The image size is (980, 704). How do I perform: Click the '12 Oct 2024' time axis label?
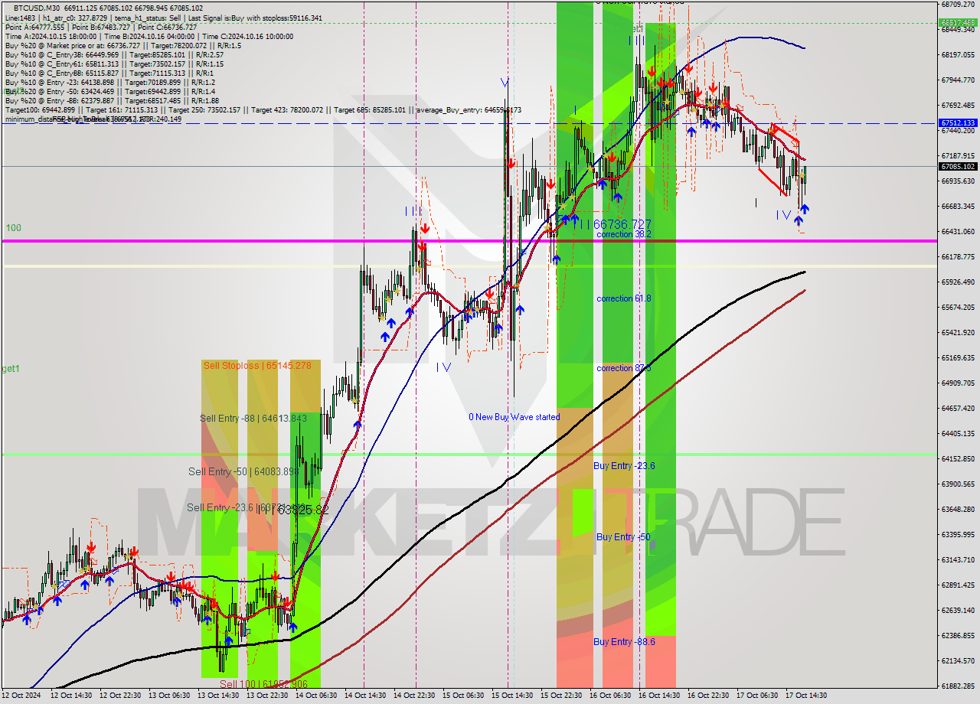(21, 696)
